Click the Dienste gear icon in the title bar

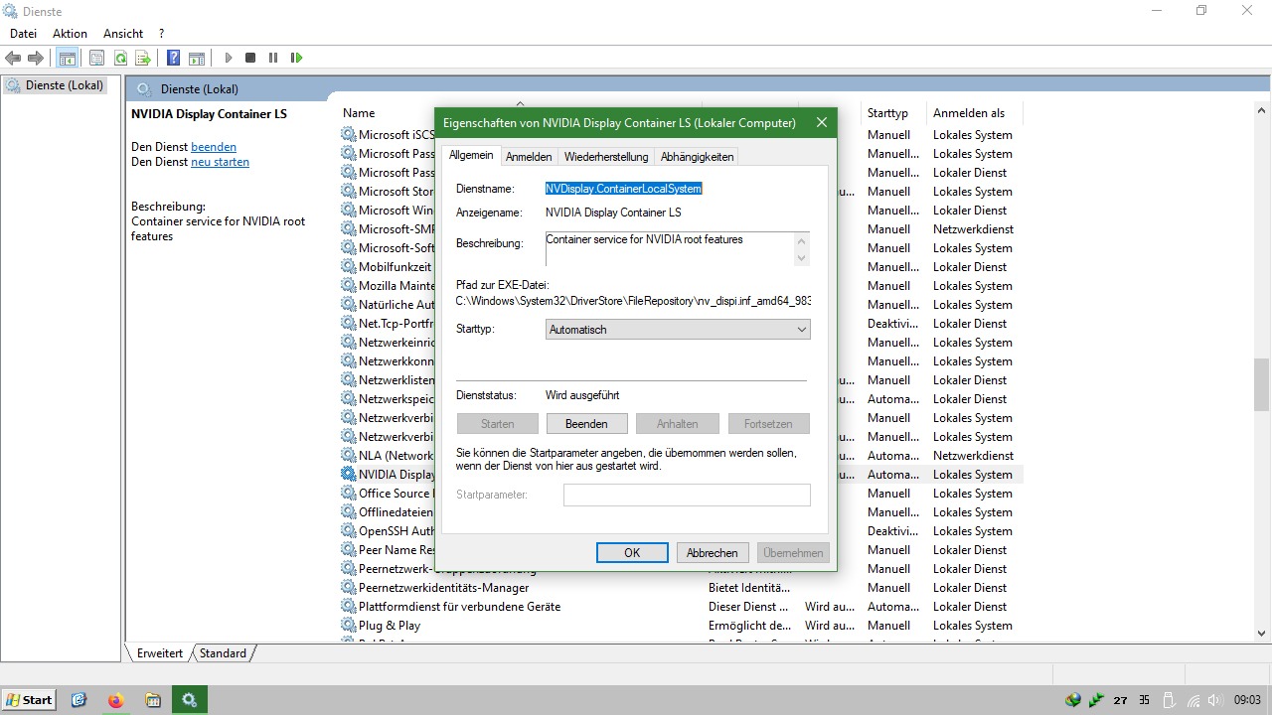point(10,11)
